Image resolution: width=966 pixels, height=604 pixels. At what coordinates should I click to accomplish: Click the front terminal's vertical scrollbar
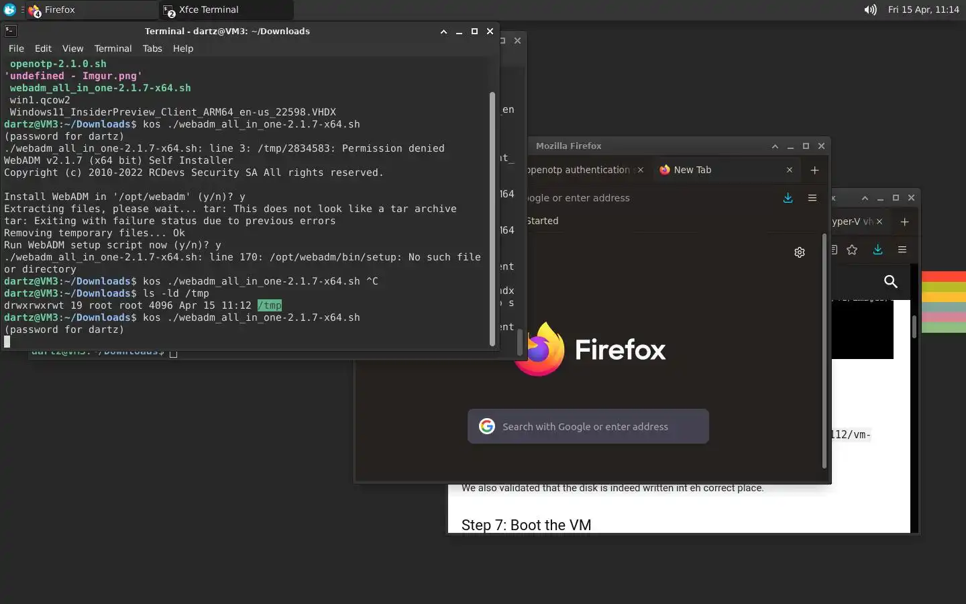[x=492, y=219]
